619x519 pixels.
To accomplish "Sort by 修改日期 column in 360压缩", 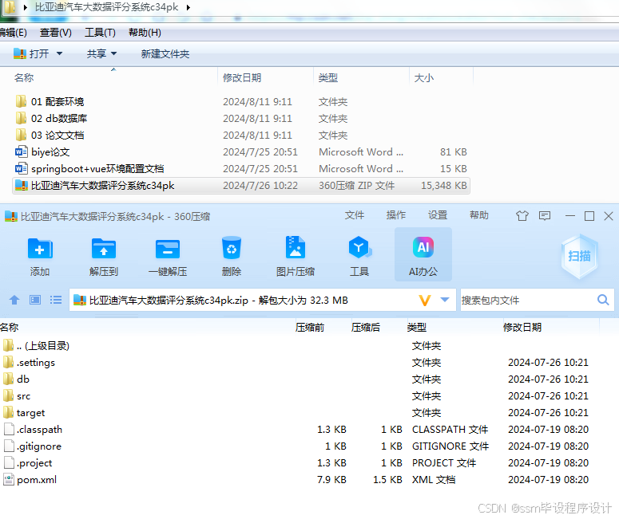I will tap(522, 327).
